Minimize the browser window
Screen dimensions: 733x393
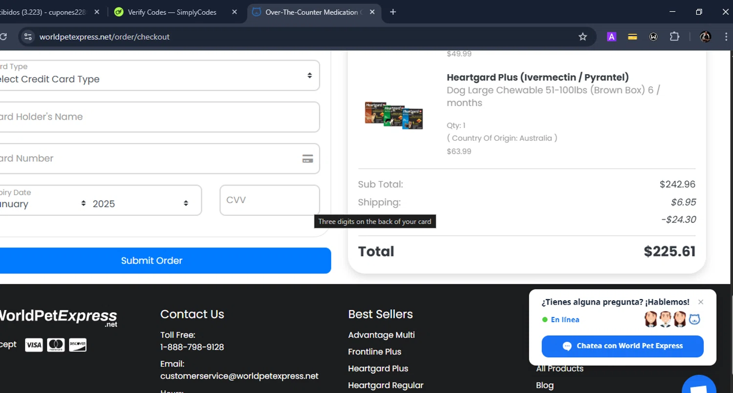click(672, 12)
